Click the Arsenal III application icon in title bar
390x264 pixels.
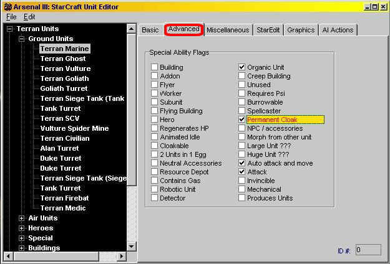click(8, 7)
